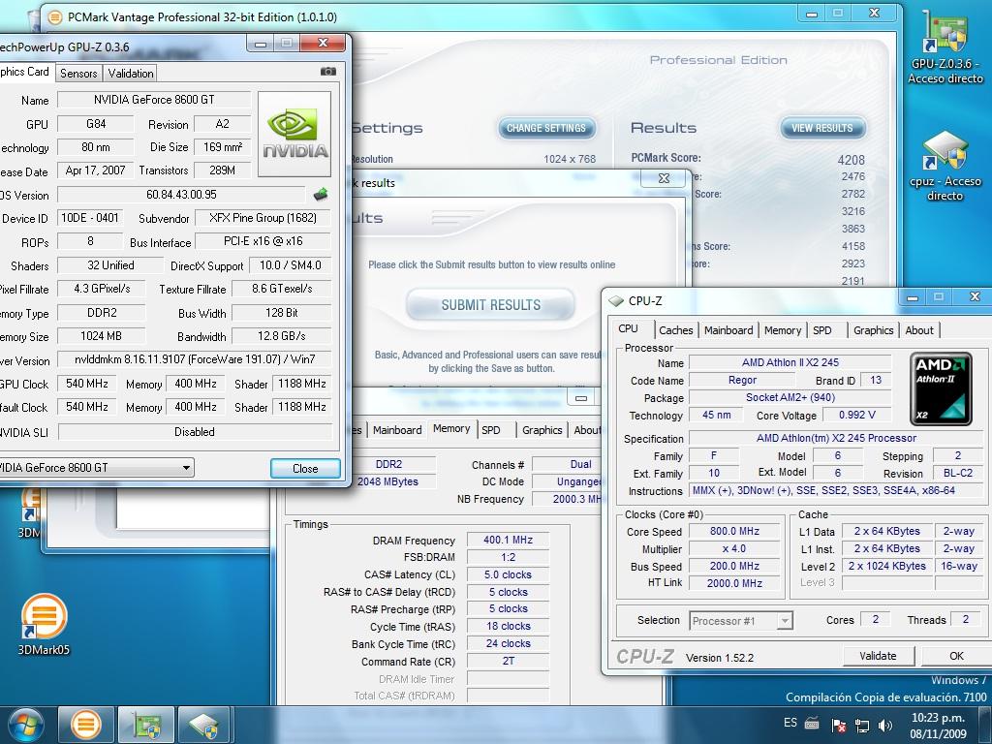Image resolution: width=992 pixels, height=744 pixels.
Task: Click the Action Center flag tray icon
Action: click(x=838, y=725)
